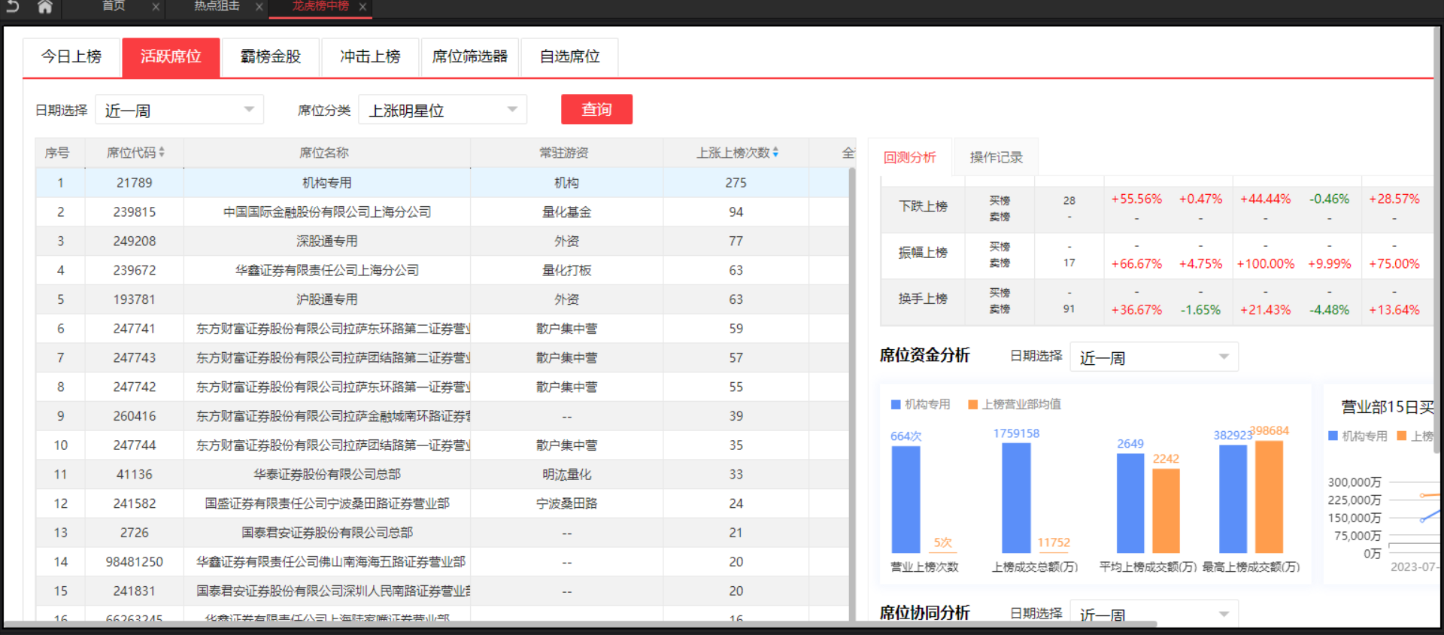
Task: Select the 深股通专用 row
Action: point(442,241)
